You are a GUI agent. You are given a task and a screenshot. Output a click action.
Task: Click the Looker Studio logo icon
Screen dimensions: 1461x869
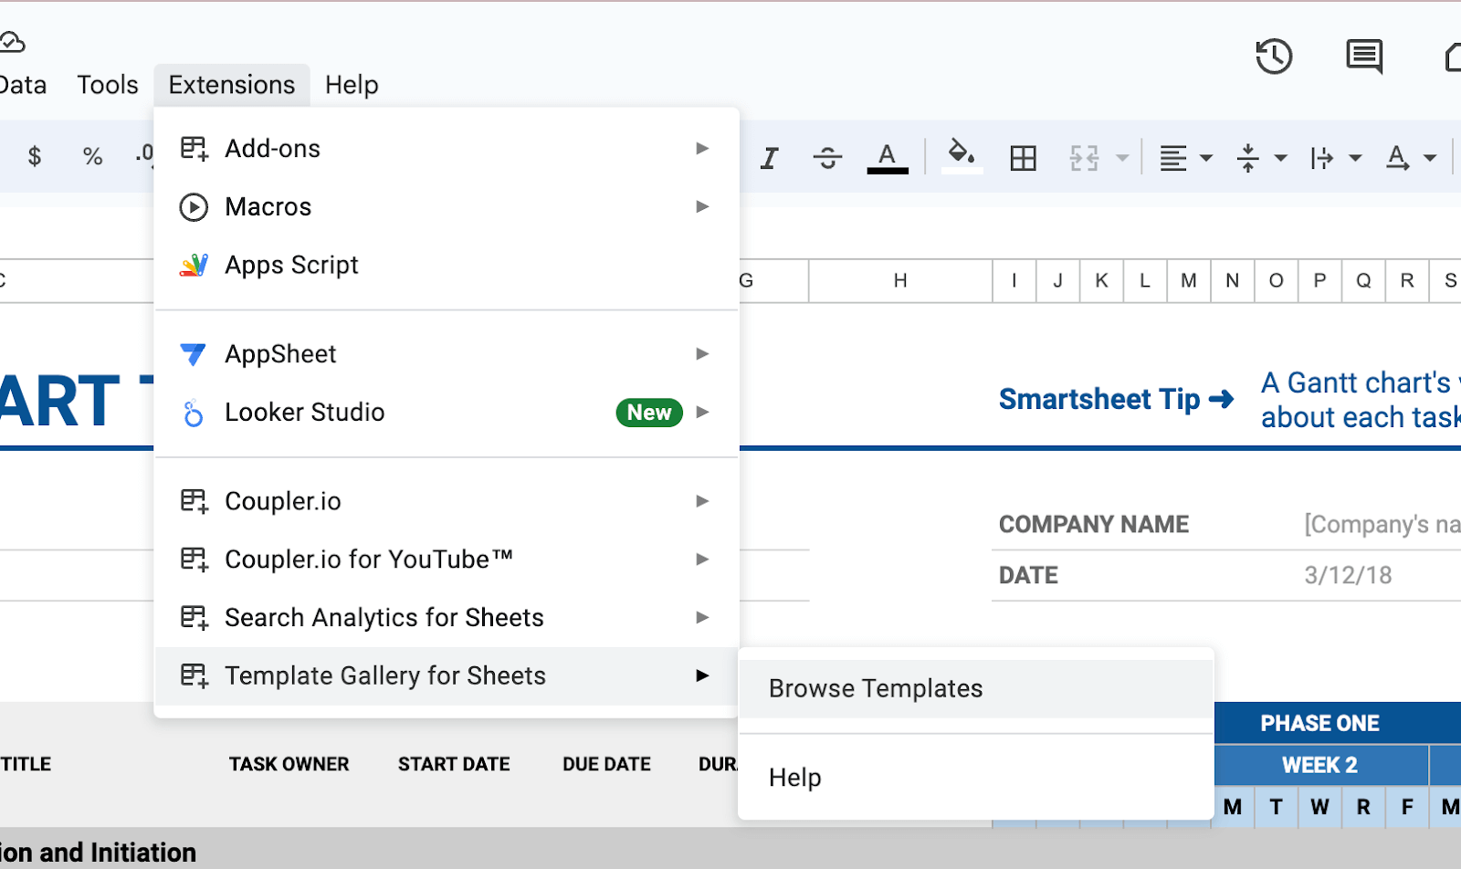pos(194,414)
